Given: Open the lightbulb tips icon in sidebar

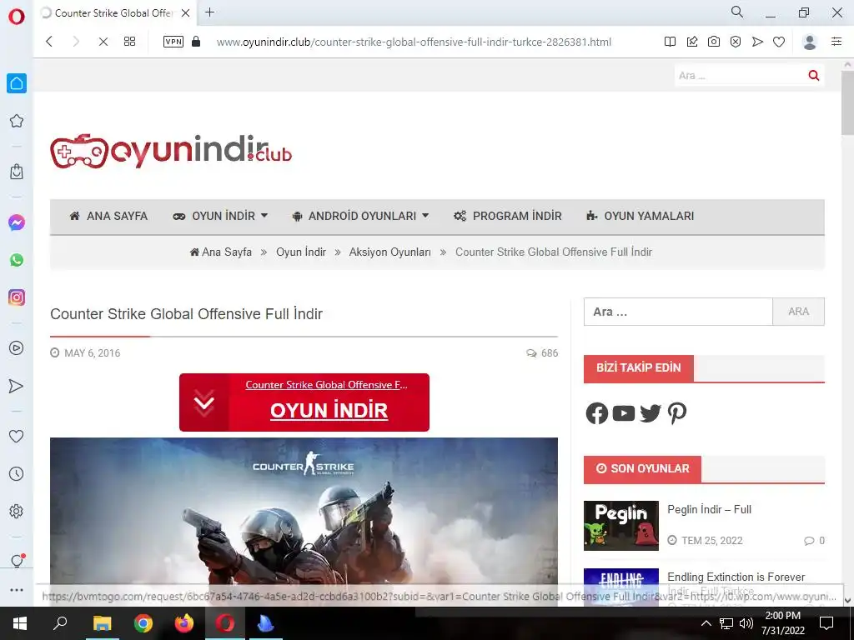Looking at the screenshot, I should [17, 561].
